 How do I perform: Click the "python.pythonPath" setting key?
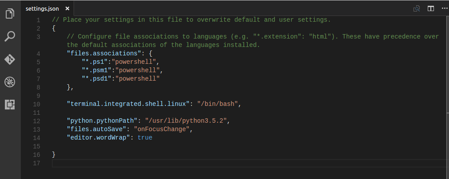point(102,121)
